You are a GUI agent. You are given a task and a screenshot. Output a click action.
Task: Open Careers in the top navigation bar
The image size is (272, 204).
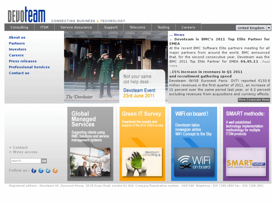(188, 27)
